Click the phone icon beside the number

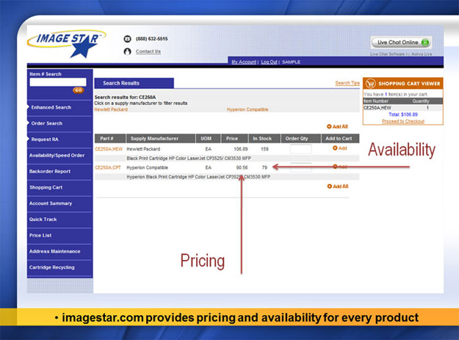tap(127, 39)
